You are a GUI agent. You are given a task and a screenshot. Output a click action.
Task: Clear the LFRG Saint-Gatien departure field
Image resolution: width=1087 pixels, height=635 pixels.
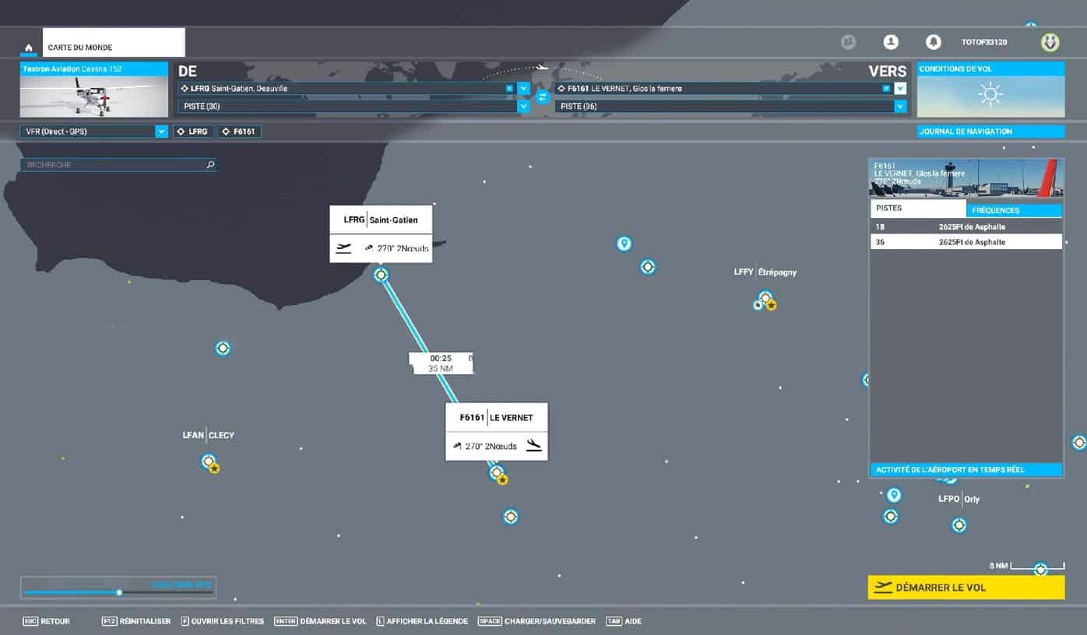(x=509, y=89)
